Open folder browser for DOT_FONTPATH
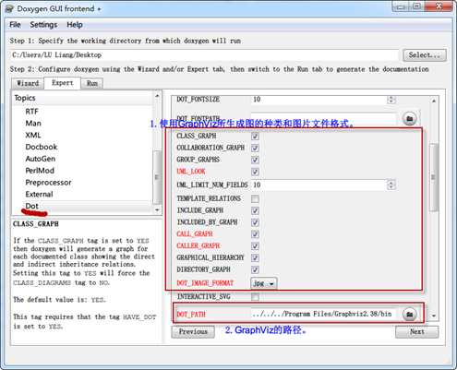The image size is (457, 370). (x=409, y=118)
